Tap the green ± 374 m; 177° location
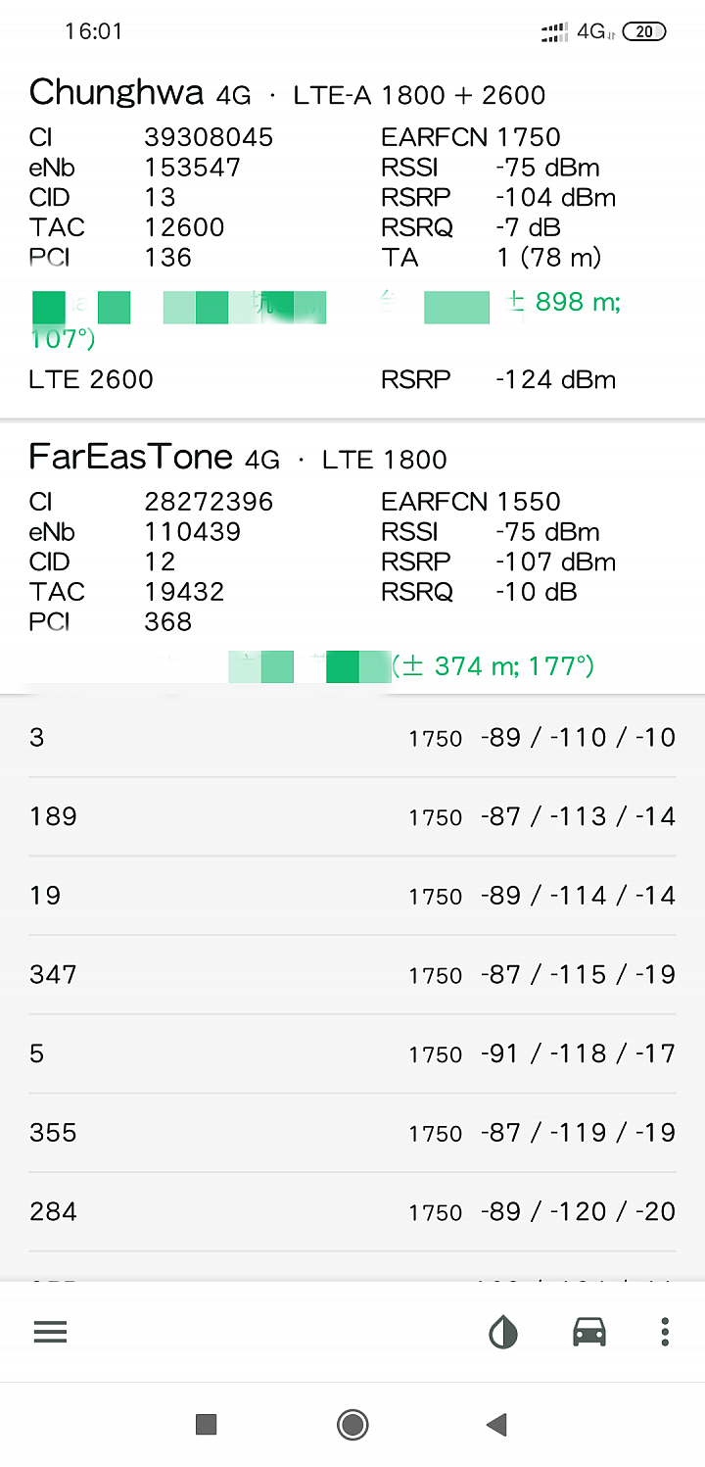The height and width of the screenshot is (1467, 705). pyautogui.click(x=493, y=667)
